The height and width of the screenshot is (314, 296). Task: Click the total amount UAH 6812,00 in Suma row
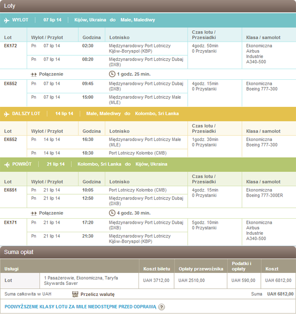(280, 294)
